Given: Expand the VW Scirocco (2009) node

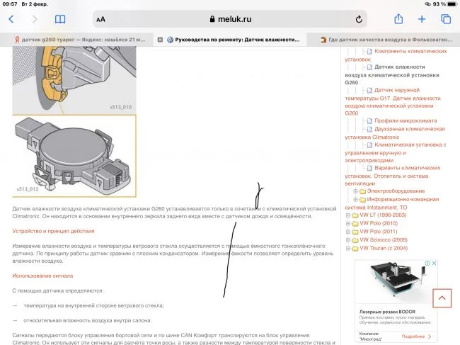Looking at the screenshot, I should pyautogui.click(x=347, y=240).
